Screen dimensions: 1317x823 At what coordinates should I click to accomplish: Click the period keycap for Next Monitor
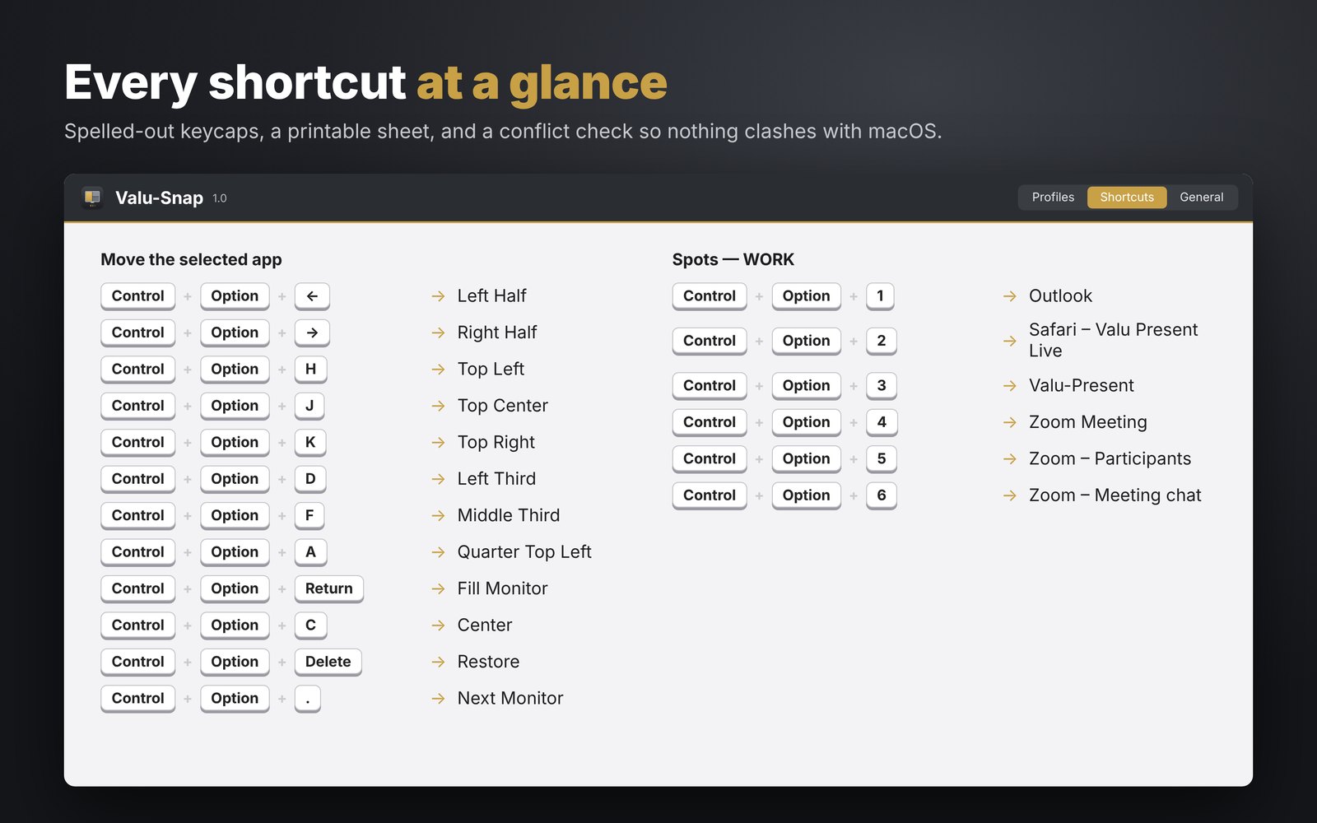click(308, 699)
